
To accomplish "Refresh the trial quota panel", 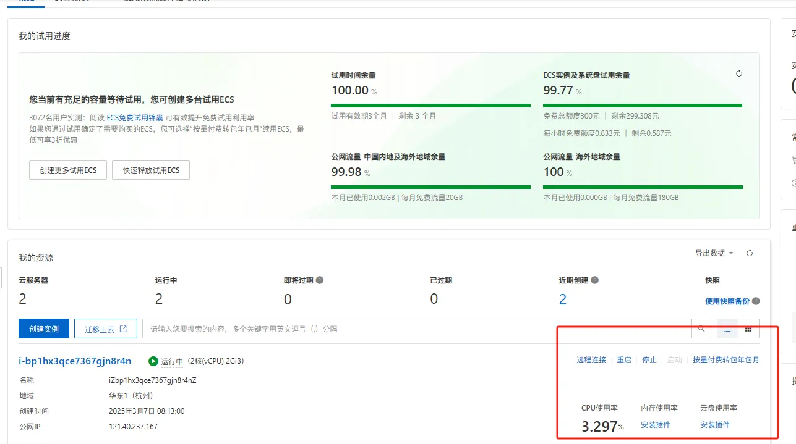I will pyautogui.click(x=739, y=73).
